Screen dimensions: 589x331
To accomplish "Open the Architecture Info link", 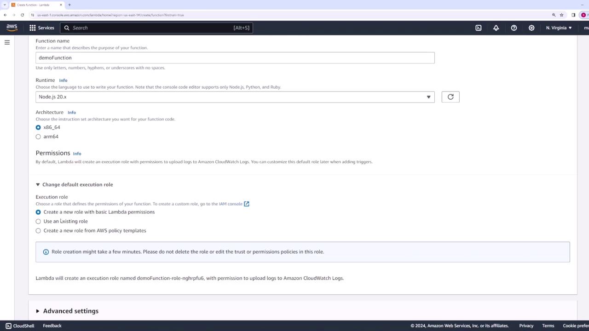I will (72, 112).
